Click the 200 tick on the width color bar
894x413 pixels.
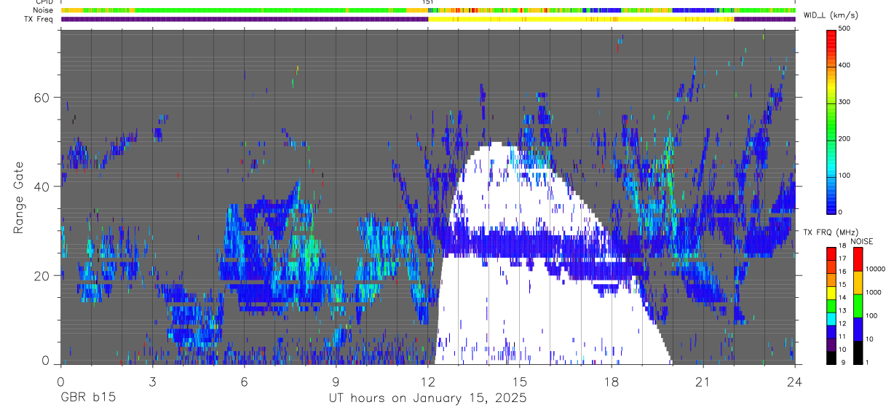coord(845,138)
